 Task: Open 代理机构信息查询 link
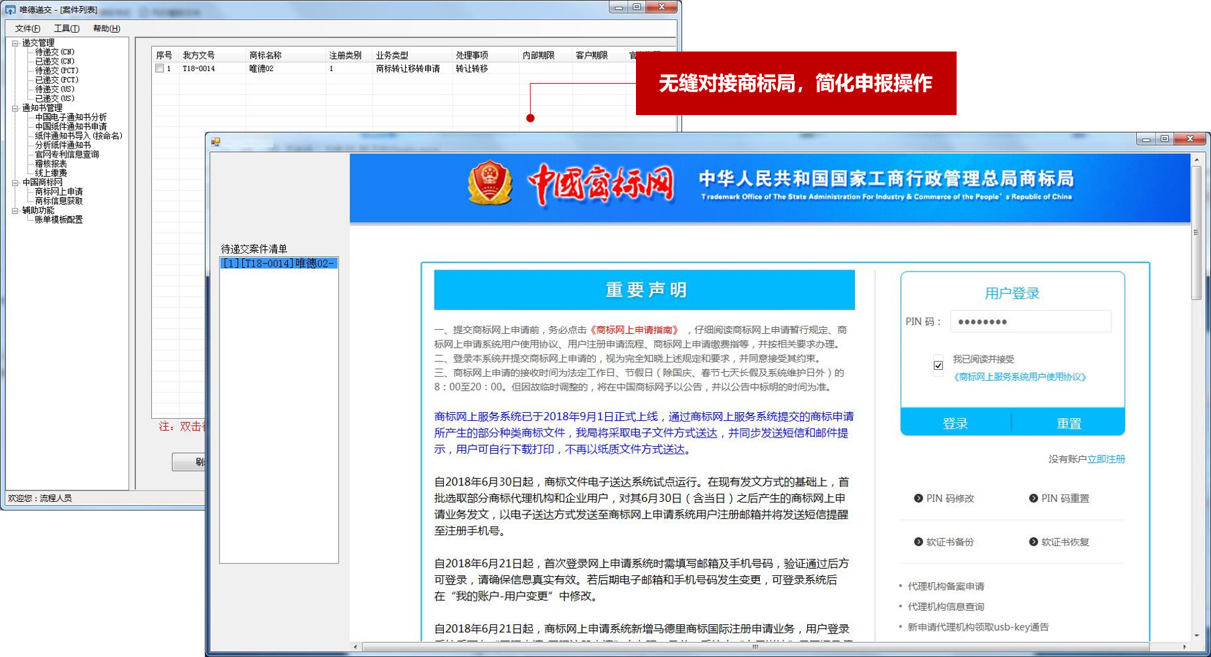[945, 607]
